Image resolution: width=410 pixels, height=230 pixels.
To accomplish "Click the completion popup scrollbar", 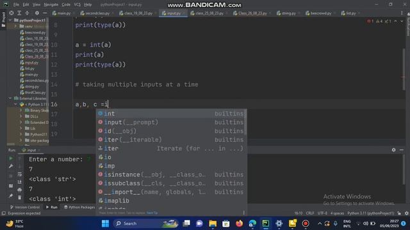I will [245, 123].
